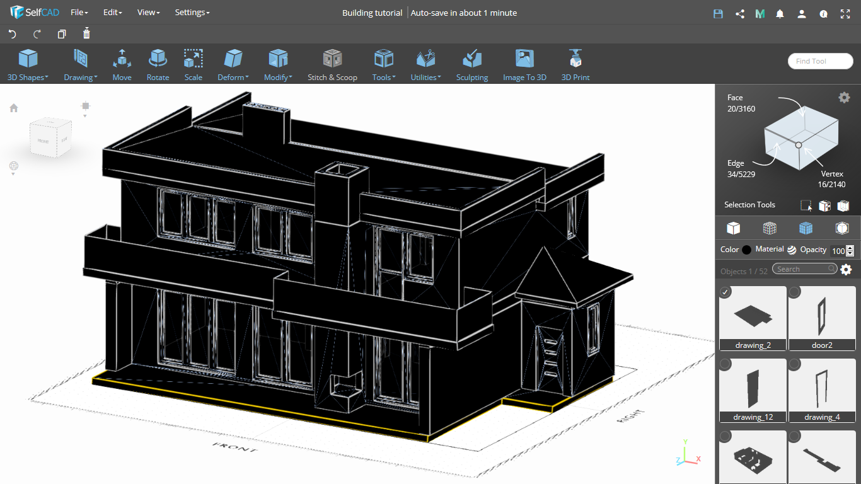Select the Move tool
Screen dimensions: 861x484
click(122, 66)
